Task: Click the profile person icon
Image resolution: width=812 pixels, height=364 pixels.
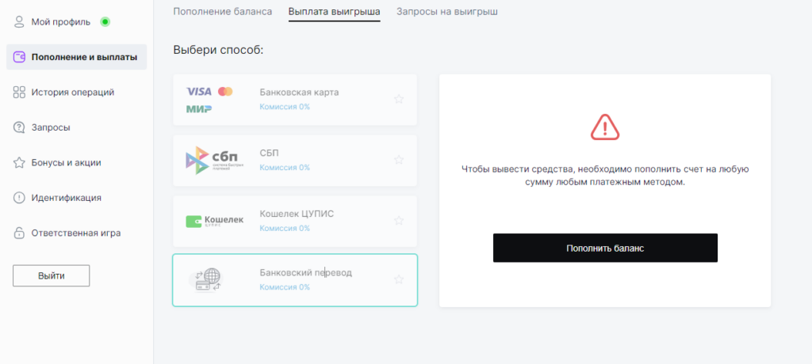Action: click(x=19, y=21)
